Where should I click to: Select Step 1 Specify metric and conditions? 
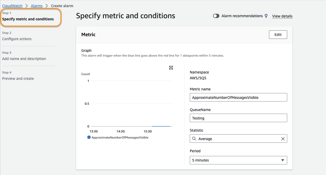coord(28,19)
